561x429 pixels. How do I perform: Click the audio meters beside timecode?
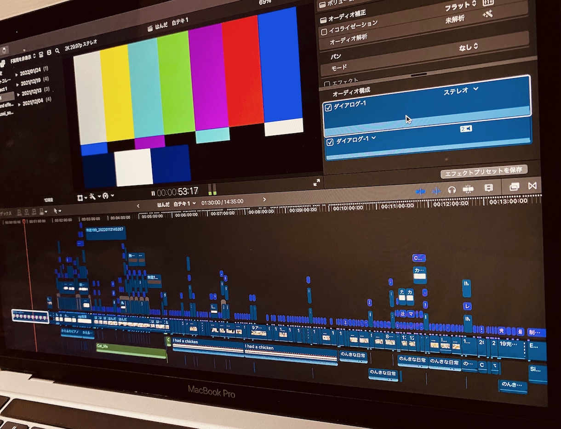point(212,189)
